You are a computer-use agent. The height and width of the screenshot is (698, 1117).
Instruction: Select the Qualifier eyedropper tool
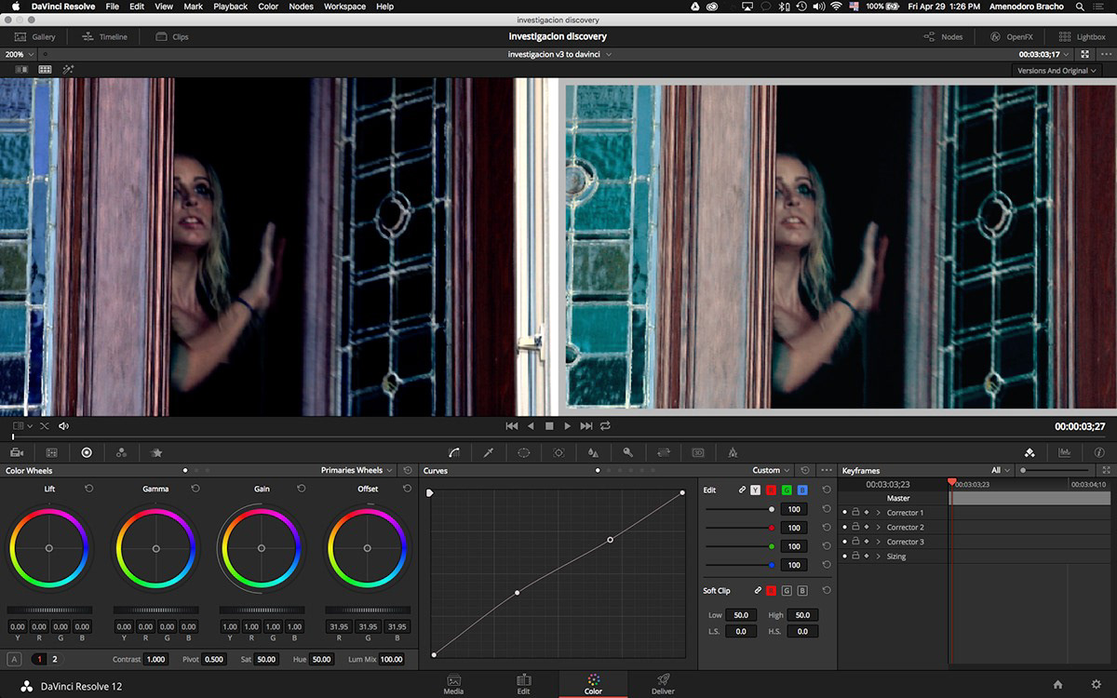[489, 452]
